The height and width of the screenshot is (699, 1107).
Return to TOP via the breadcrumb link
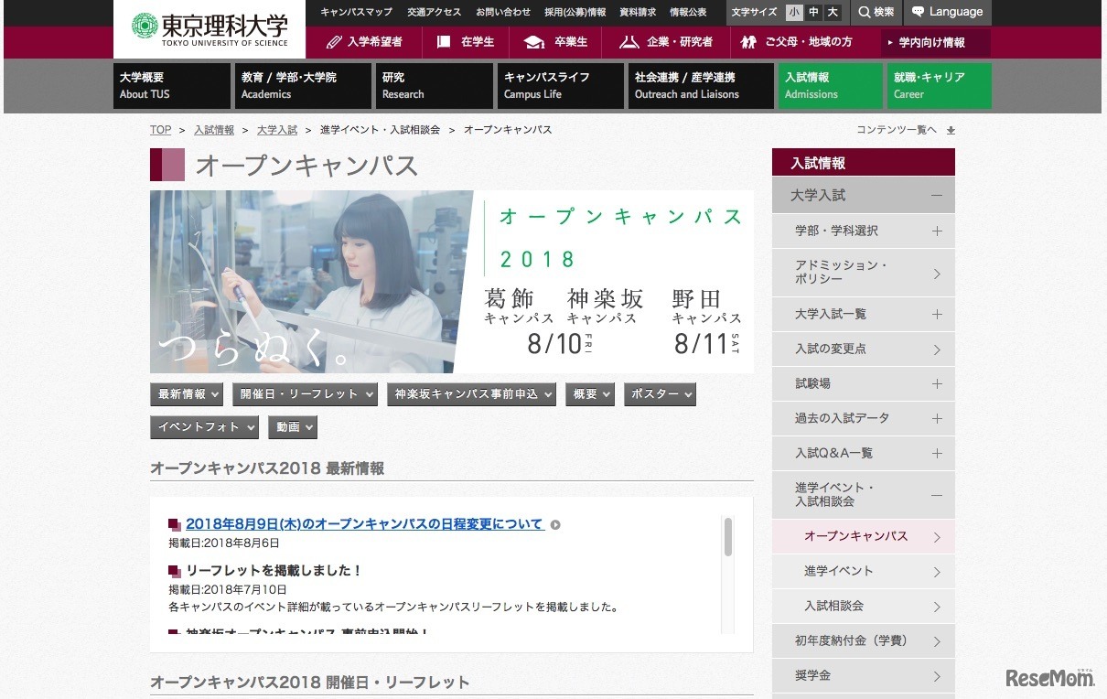pos(161,129)
